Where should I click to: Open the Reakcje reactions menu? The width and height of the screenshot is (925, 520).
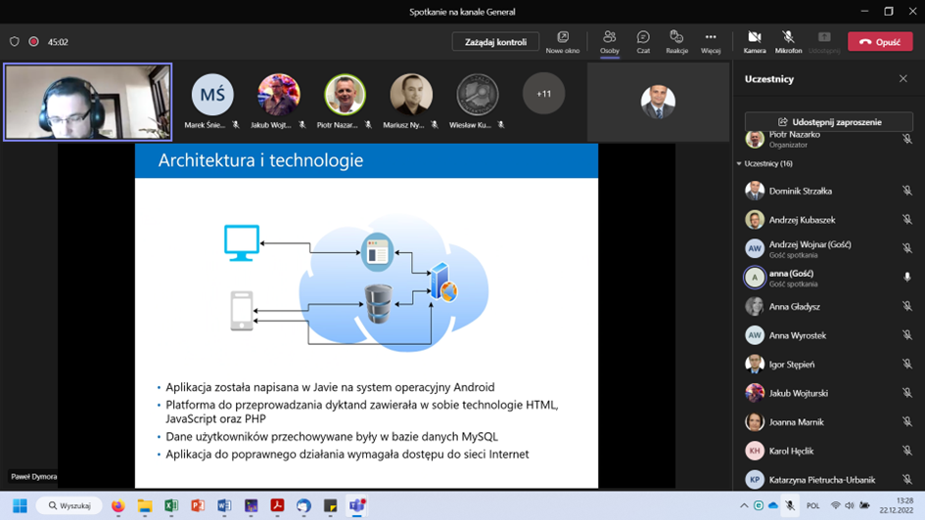coord(676,41)
